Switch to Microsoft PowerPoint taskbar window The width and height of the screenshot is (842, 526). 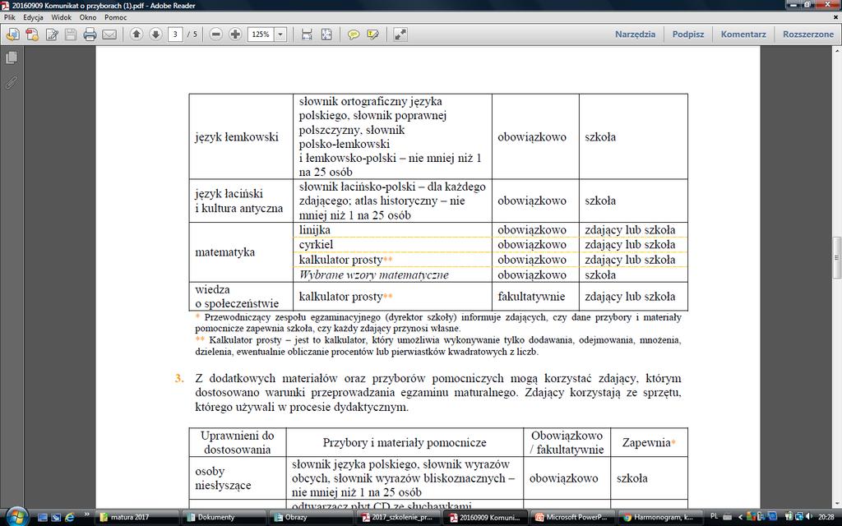pos(572,518)
